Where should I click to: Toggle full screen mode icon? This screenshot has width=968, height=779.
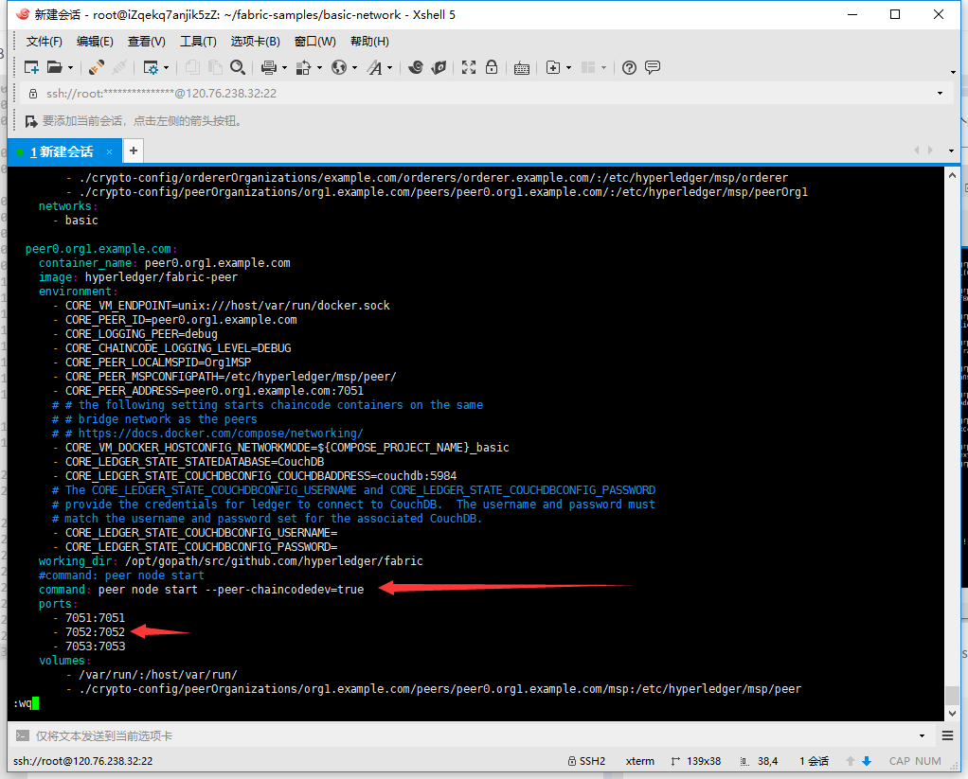469,67
